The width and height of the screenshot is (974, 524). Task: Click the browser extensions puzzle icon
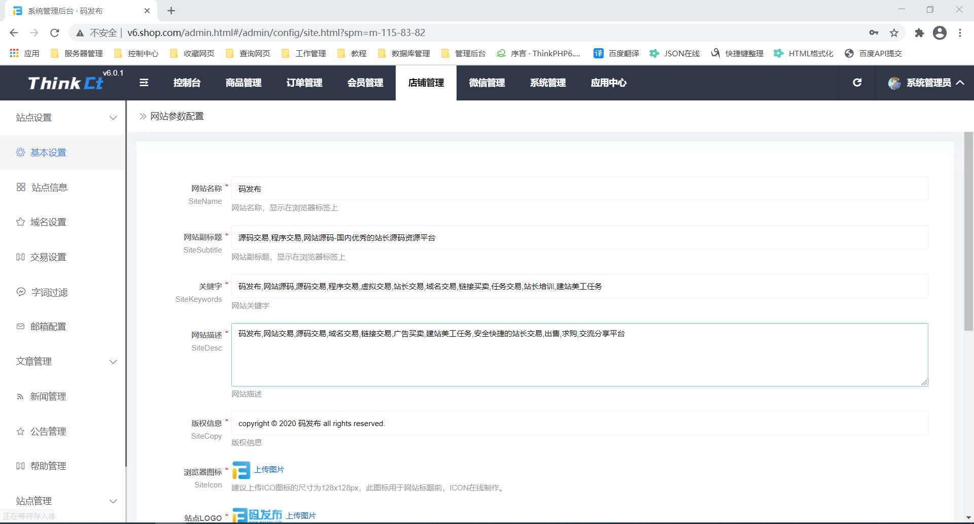click(x=919, y=33)
